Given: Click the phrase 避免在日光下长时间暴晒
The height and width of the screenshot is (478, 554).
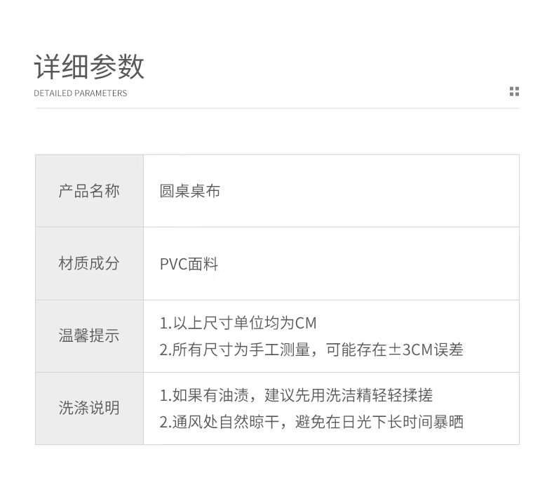Looking at the screenshot, I should 379,422.
